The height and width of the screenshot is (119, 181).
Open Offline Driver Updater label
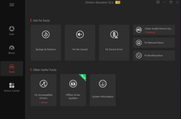point(73,97)
